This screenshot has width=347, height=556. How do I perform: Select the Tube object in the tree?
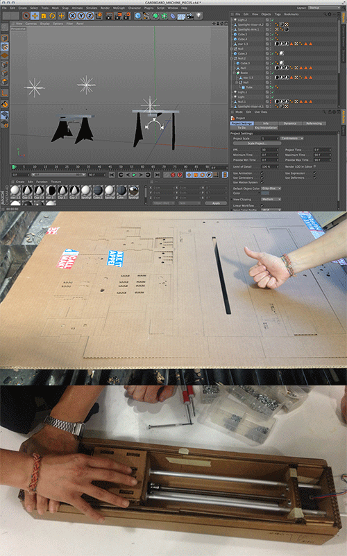coord(249,87)
